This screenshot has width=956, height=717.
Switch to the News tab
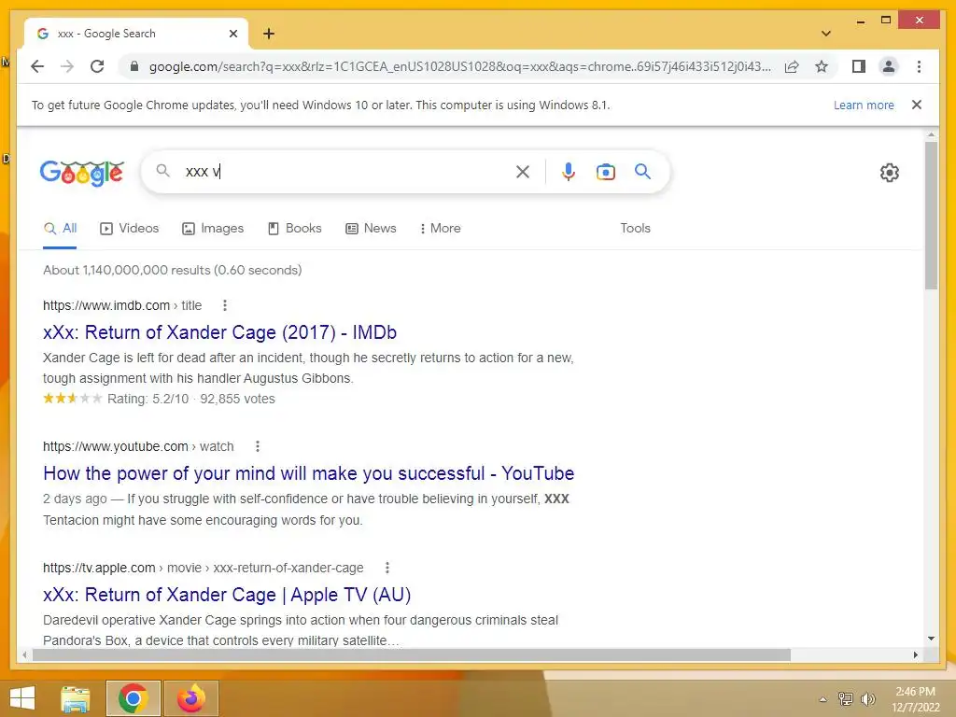click(x=372, y=229)
